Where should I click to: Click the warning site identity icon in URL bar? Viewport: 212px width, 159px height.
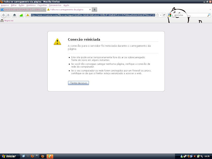[28, 15]
